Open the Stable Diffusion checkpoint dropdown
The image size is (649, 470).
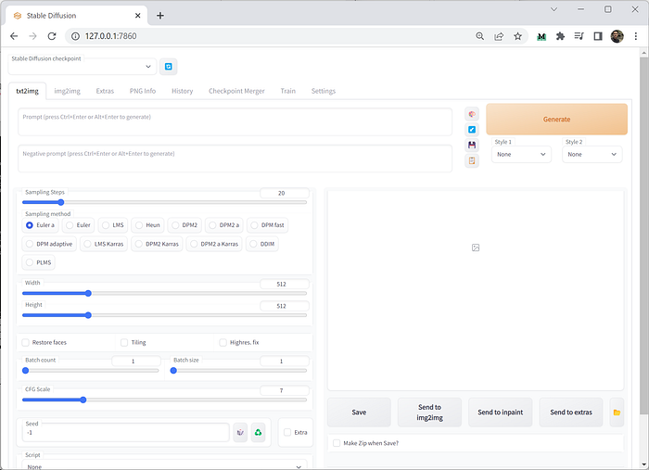point(83,67)
